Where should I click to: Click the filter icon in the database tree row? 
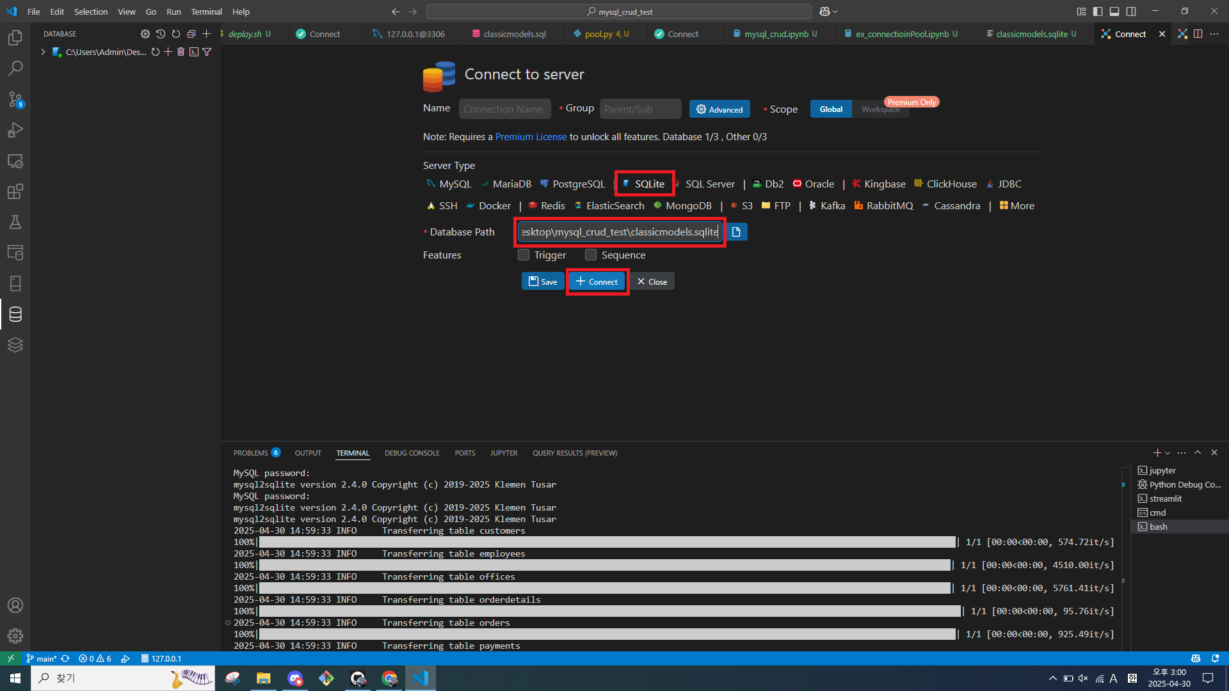tap(207, 52)
